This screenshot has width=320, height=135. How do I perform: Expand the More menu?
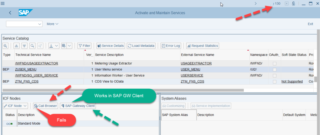point(52,24)
